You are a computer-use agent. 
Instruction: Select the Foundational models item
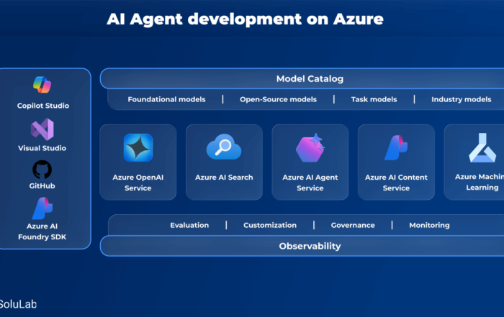[166, 99]
